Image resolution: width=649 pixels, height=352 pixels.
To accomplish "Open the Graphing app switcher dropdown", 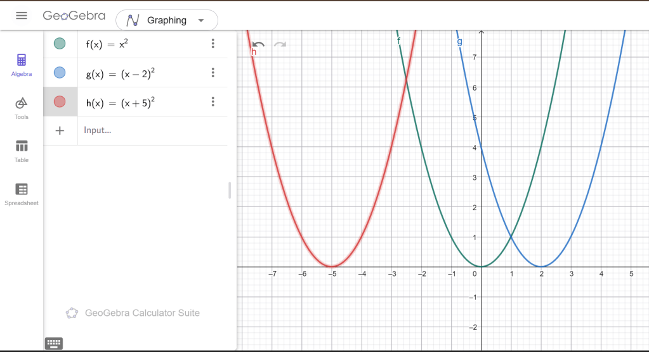I will click(167, 20).
